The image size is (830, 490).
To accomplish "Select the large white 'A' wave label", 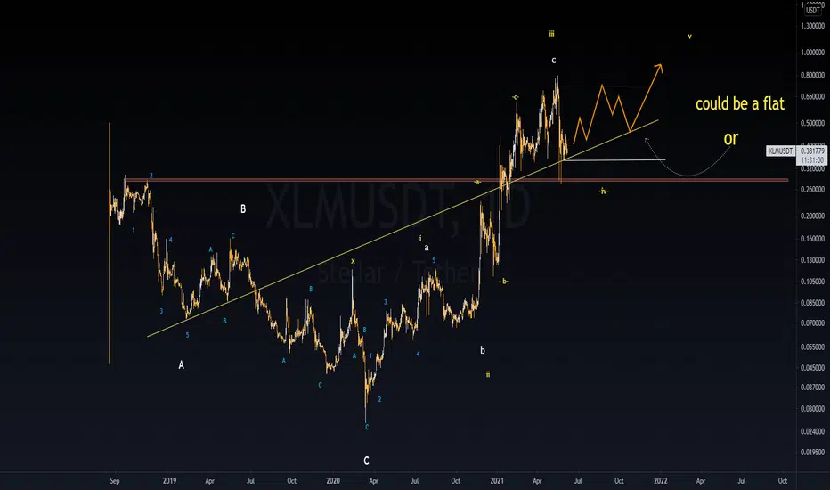I will (x=181, y=365).
